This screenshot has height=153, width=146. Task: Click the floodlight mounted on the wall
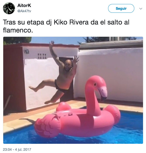tap(26, 51)
